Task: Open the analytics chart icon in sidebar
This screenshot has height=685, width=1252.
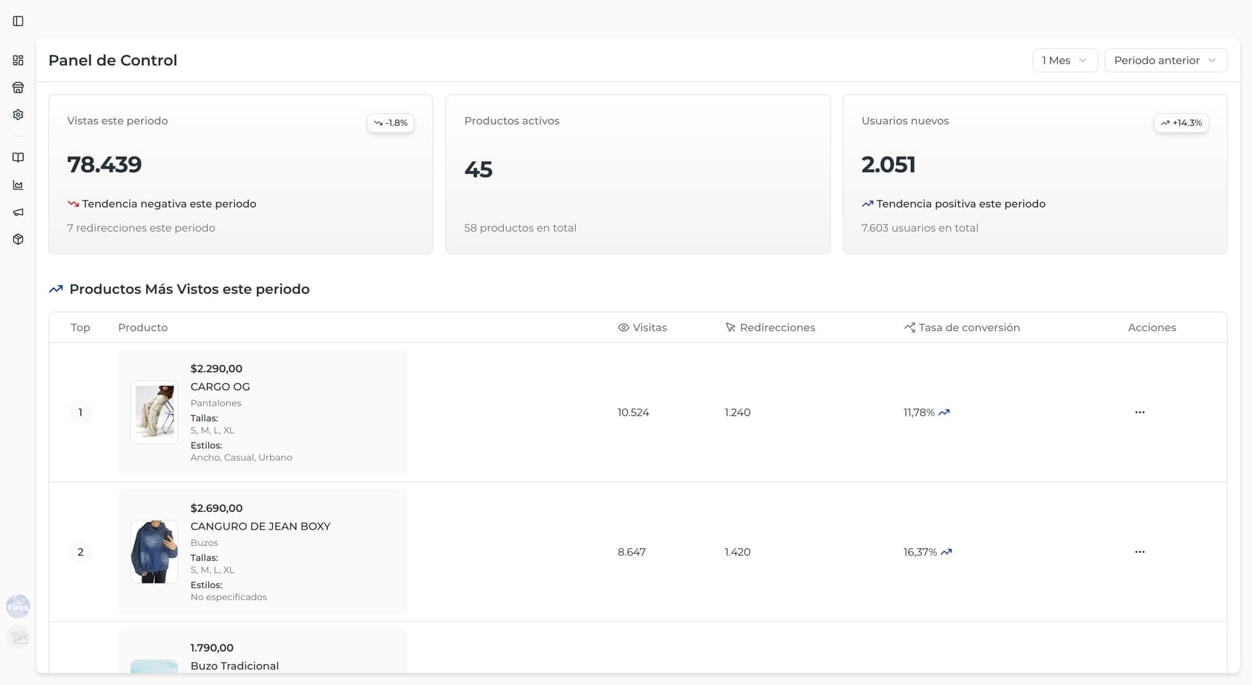Action: (18, 185)
